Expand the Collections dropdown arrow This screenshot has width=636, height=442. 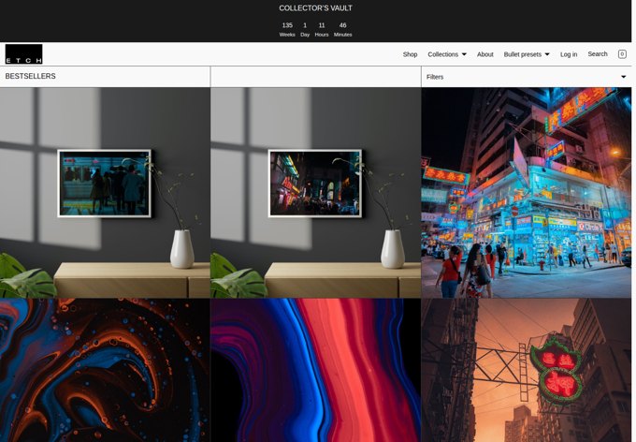tap(464, 54)
